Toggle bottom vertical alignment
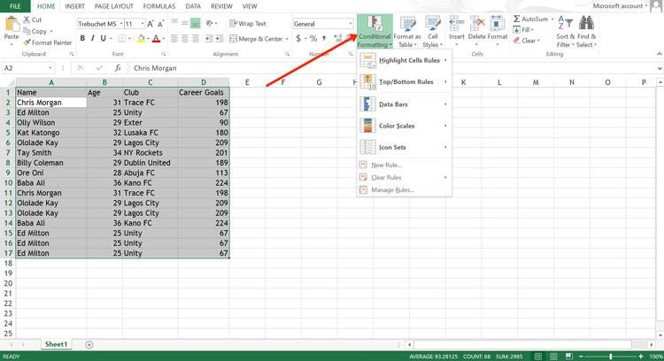Viewport: 664px width, 361px height. (x=196, y=24)
